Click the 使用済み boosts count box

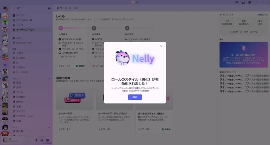[243, 22]
